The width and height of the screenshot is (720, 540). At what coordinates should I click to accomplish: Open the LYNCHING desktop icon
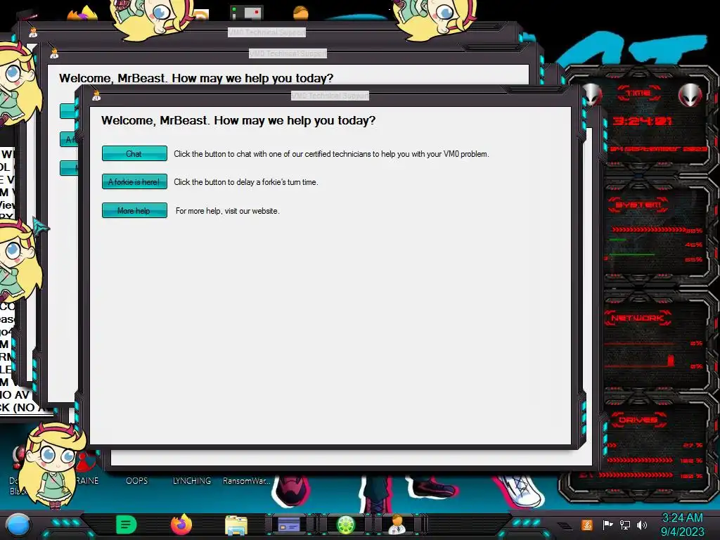pos(191,481)
